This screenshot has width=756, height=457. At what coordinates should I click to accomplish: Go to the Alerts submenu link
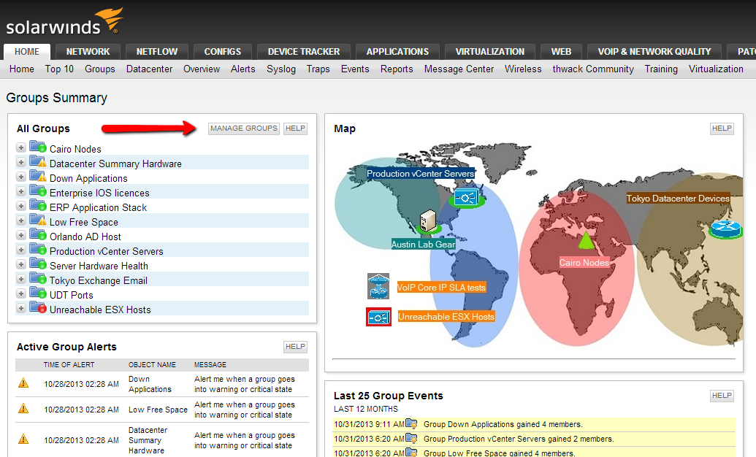[243, 69]
